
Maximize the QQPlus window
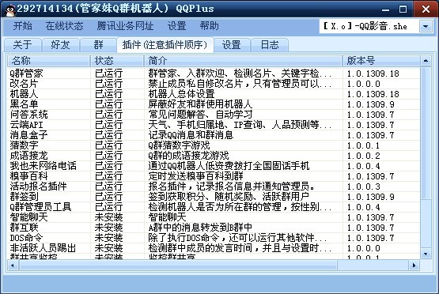[x=403, y=9]
